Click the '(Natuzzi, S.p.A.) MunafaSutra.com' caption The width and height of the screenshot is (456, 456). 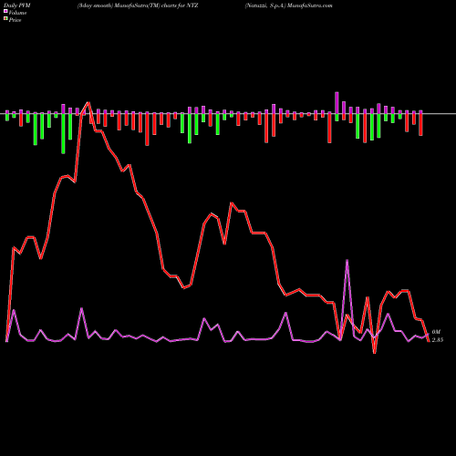tap(289, 5)
